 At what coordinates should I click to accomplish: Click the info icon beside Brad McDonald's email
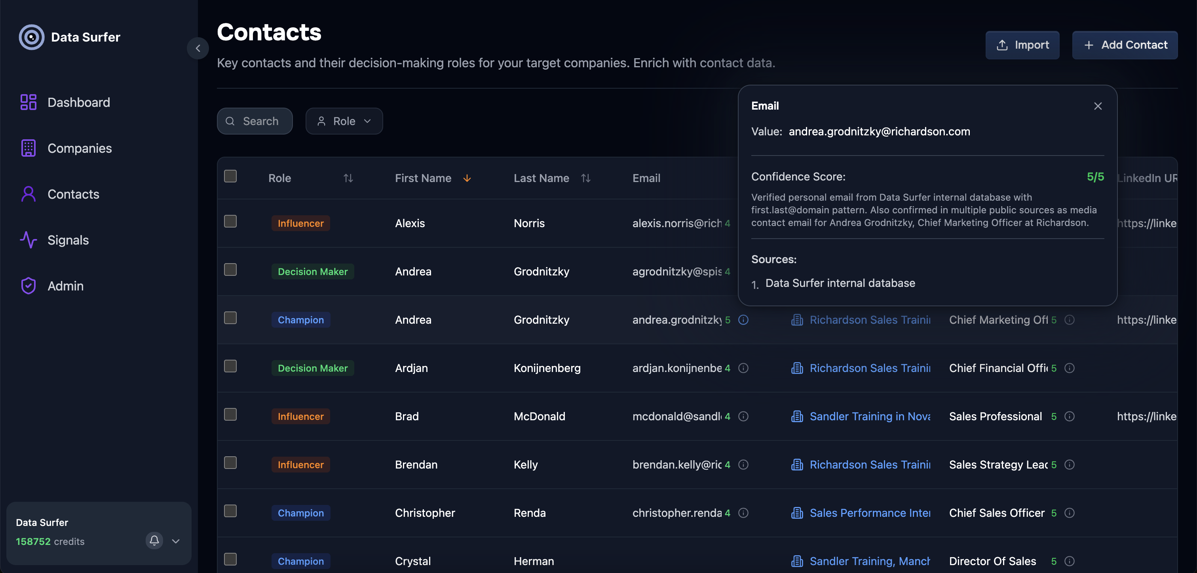click(x=743, y=416)
